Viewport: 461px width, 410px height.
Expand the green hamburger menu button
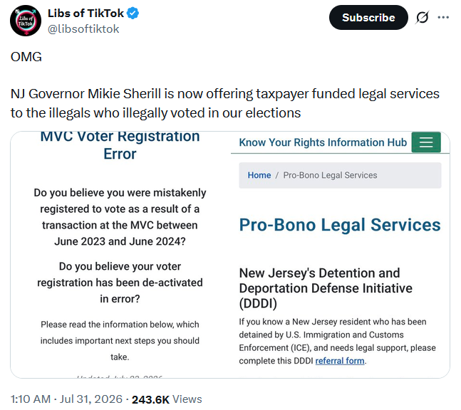[426, 142]
